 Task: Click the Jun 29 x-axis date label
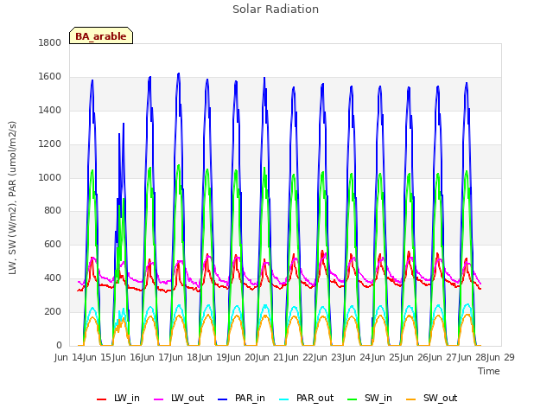pyautogui.click(x=501, y=357)
